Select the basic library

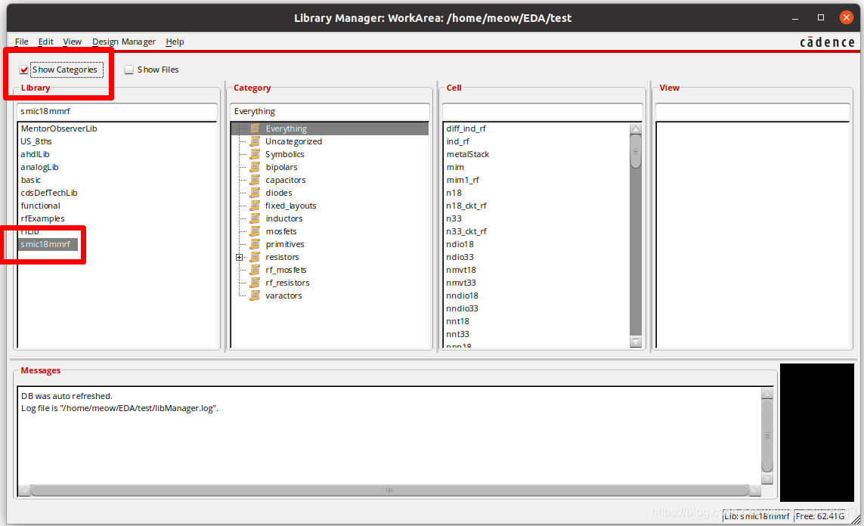pos(31,180)
